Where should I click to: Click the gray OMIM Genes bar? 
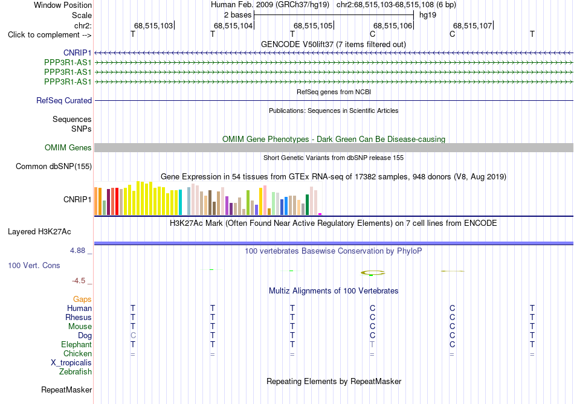334,147
